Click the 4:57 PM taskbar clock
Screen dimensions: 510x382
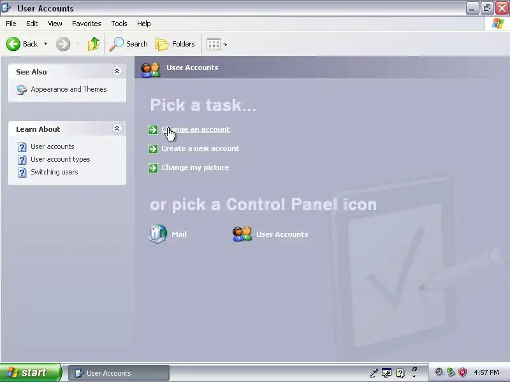(486, 372)
